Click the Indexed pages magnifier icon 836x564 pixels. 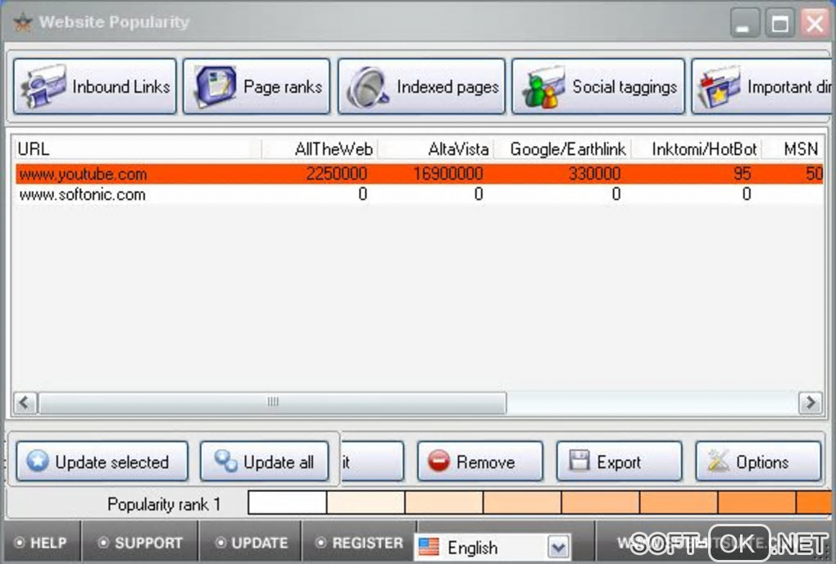(x=367, y=88)
